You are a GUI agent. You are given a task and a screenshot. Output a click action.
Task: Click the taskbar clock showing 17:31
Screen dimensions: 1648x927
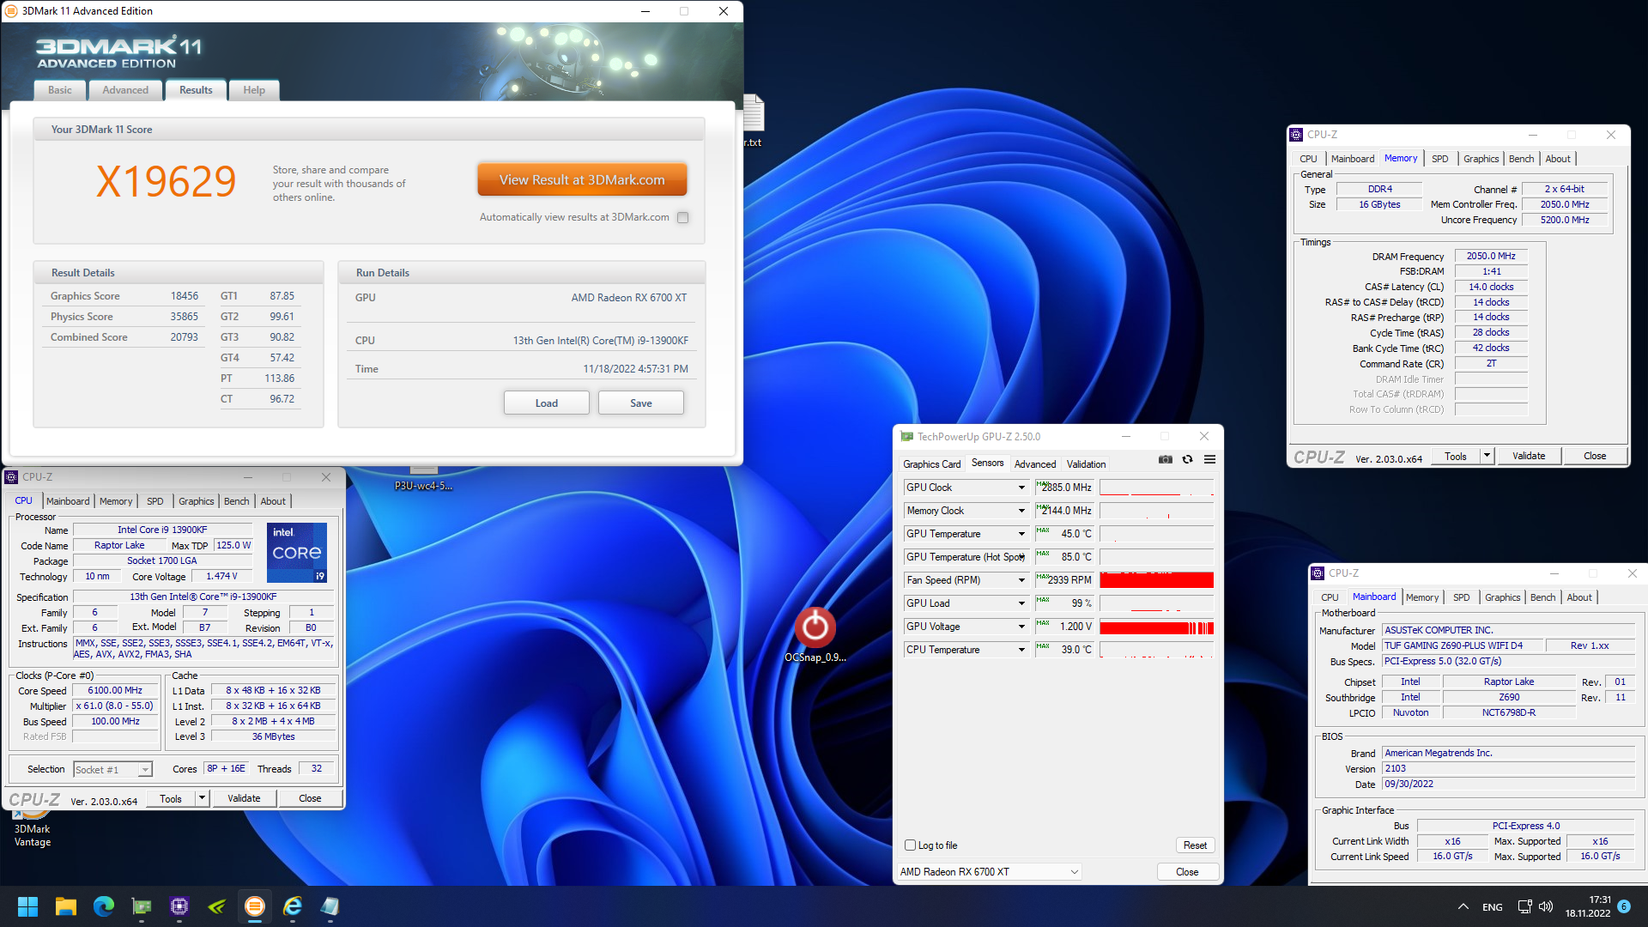[x=1588, y=906]
